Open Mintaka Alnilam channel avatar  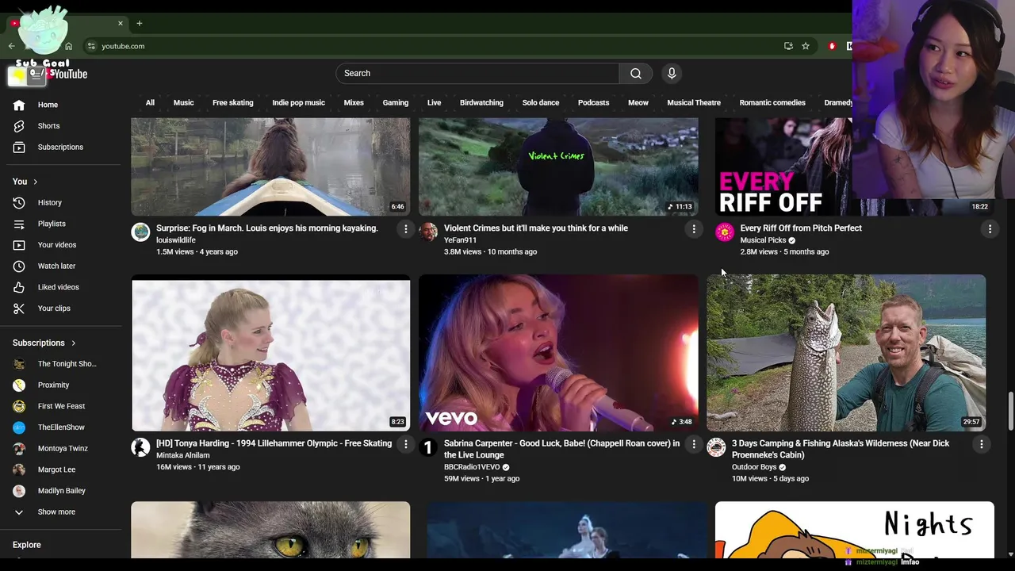click(140, 447)
